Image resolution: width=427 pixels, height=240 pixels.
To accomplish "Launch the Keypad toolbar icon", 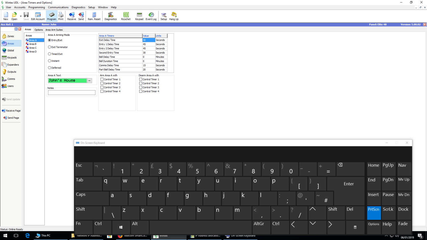I will pos(139,16).
